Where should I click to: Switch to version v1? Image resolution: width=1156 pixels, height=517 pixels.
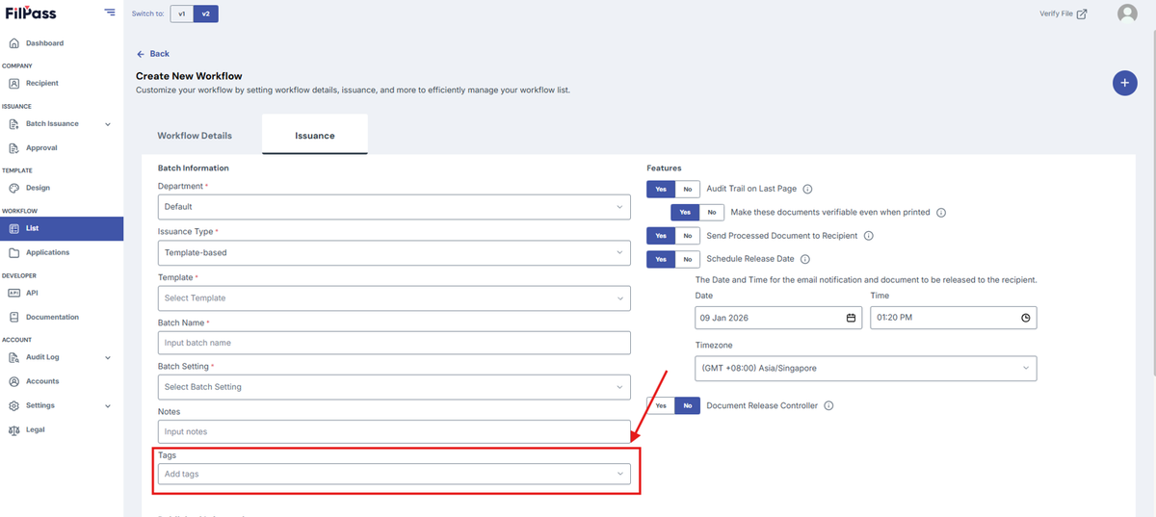point(181,14)
